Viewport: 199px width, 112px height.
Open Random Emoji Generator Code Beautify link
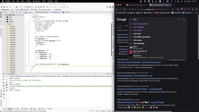click(140, 89)
